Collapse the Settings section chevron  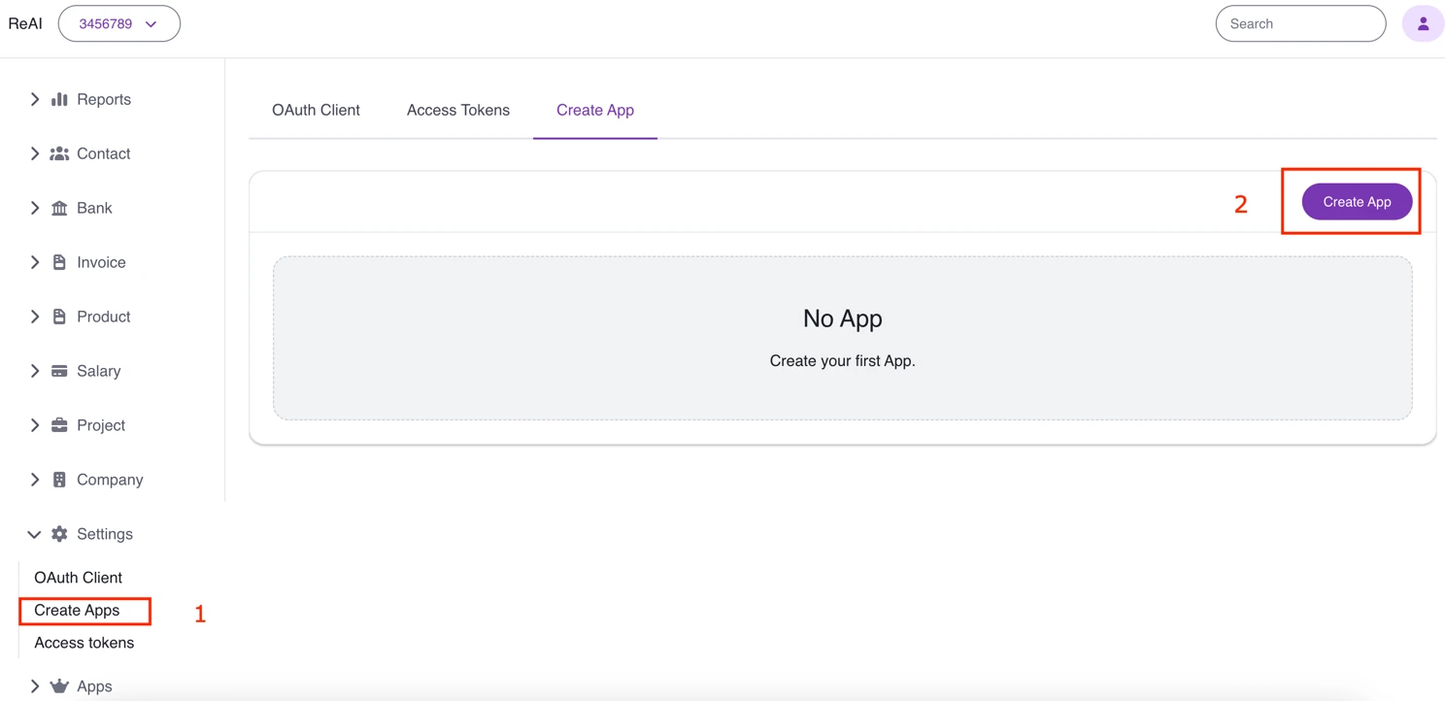click(35, 534)
